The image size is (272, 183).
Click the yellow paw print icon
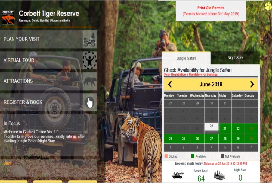click(x=268, y=6)
